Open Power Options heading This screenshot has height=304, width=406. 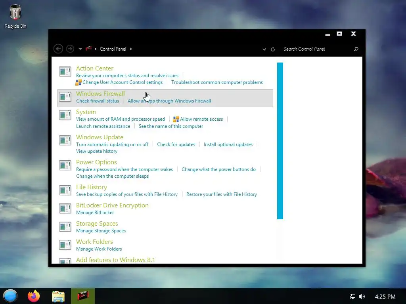click(x=96, y=162)
